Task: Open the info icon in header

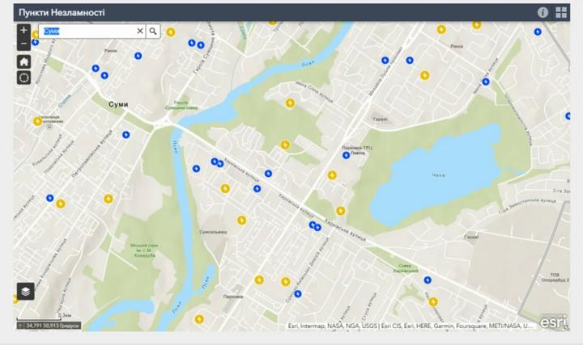Action: coord(543,12)
